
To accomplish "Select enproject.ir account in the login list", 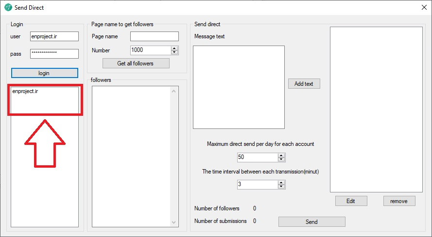I will (25, 92).
